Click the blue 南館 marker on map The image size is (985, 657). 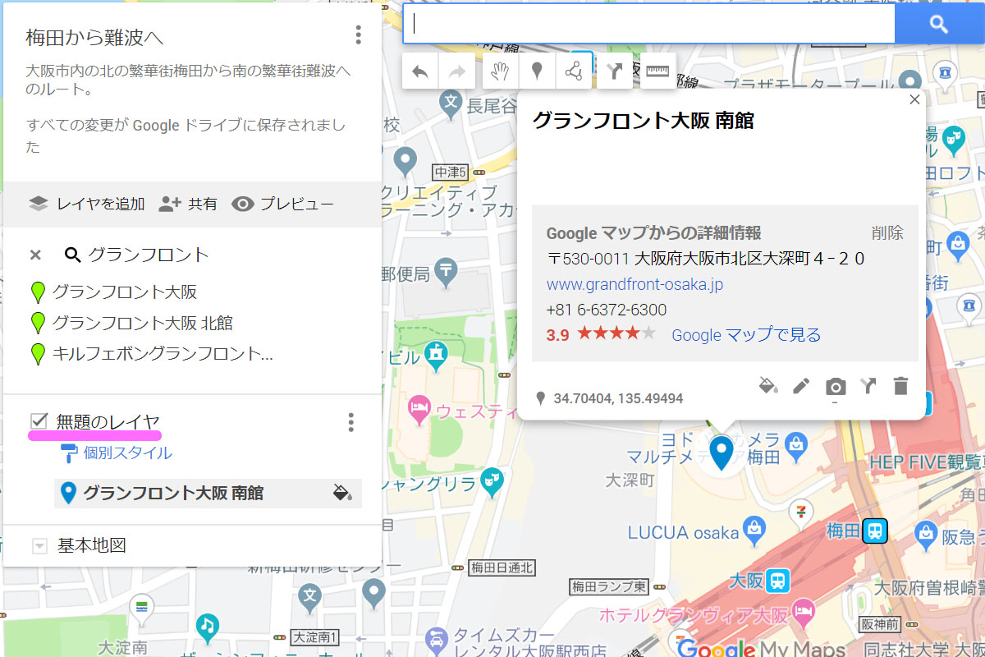tap(722, 453)
